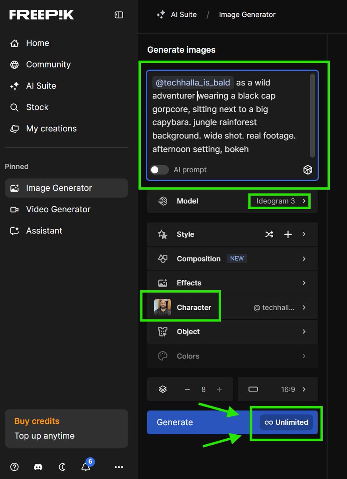Open the three-dots more menu

tap(119, 467)
